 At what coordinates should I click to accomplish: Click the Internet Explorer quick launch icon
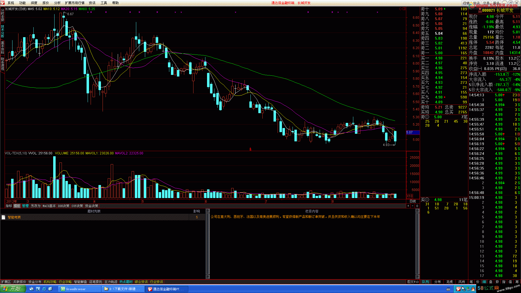pos(44,289)
